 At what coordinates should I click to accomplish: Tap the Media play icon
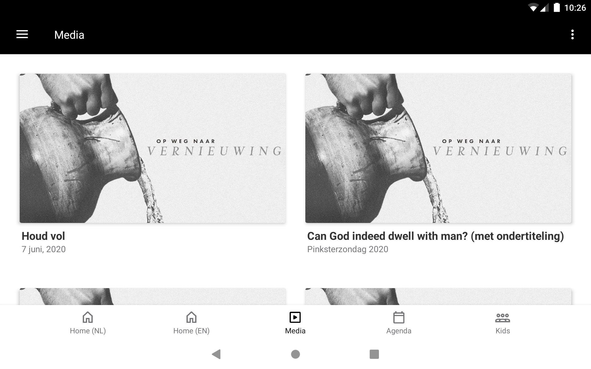tap(295, 317)
